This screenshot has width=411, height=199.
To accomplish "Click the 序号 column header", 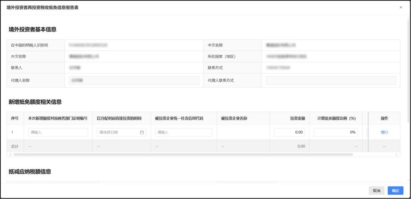I will 15,118.
